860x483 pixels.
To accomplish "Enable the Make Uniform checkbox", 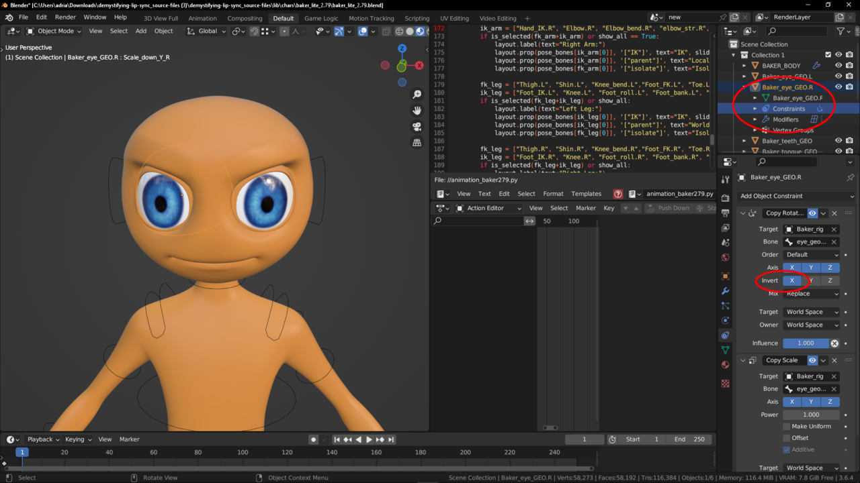I will (787, 427).
